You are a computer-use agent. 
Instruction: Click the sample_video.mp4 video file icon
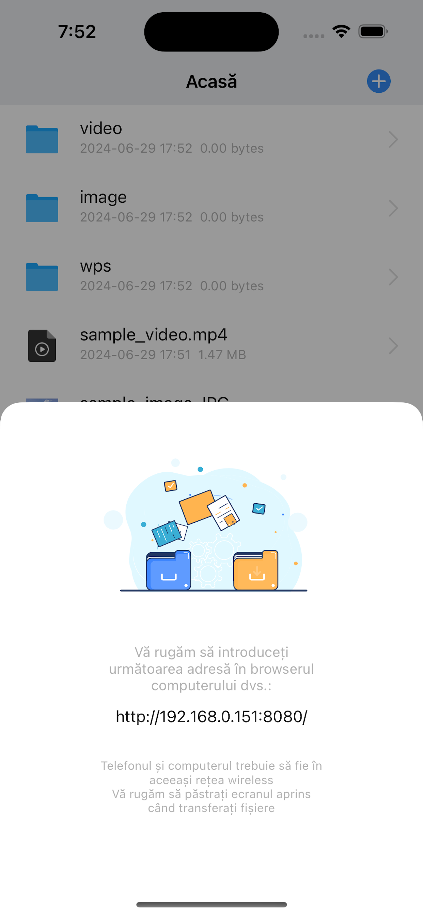point(42,346)
